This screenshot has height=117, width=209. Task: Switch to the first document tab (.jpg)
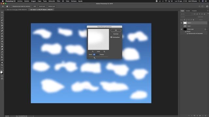tap(17, 10)
